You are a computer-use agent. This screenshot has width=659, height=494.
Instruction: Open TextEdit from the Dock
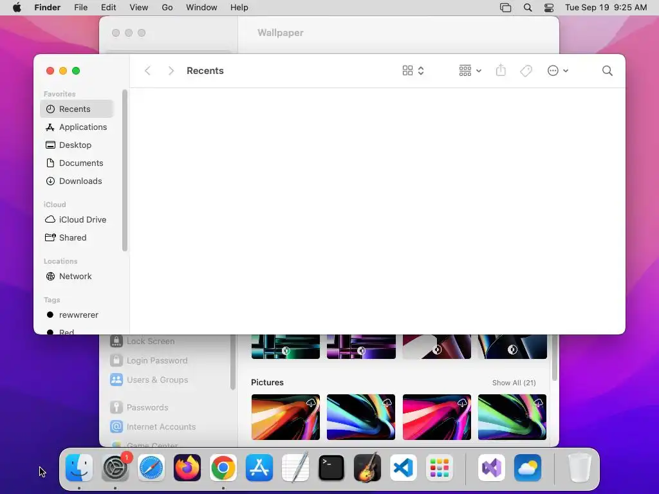(x=295, y=468)
